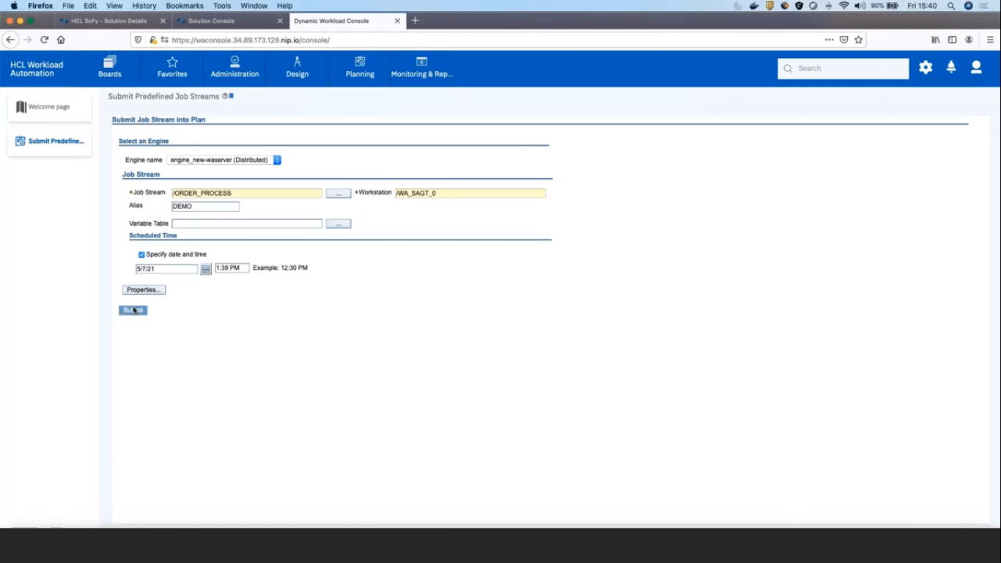Uncheck Specify date and time checkbox

(141, 255)
